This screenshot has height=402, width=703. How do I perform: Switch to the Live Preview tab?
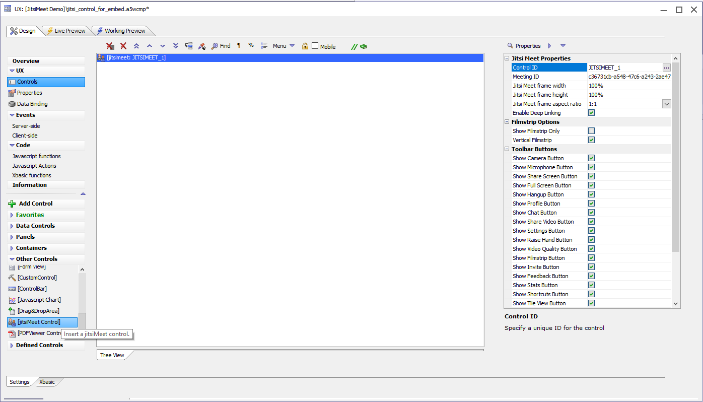[x=66, y=31]
